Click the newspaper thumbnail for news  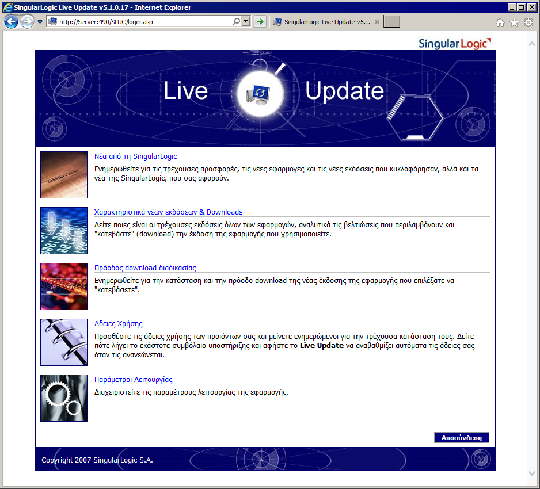pyautogui.click(x=64, y=175)
